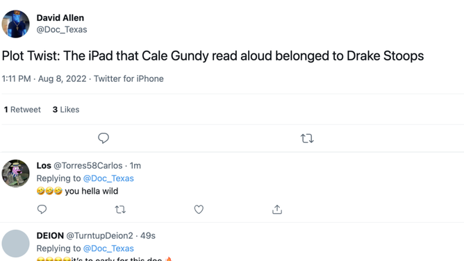Reply to Los's comment using speech bubble icon

tap(42, 209)
